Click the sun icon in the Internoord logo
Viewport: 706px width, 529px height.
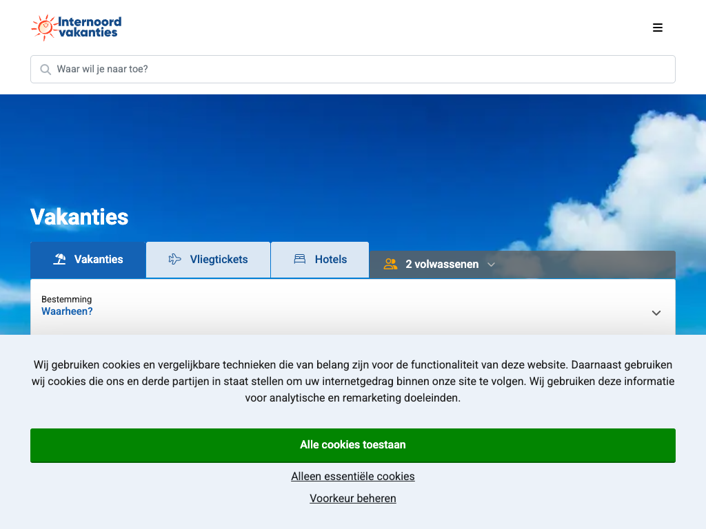(44, 28)
